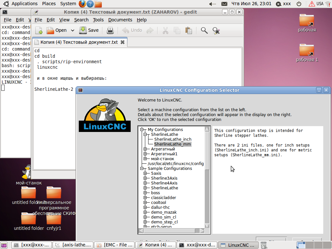
Task: Switch to the xxx@xxx-d... taskbar terminal
Action: pos(197,245)
